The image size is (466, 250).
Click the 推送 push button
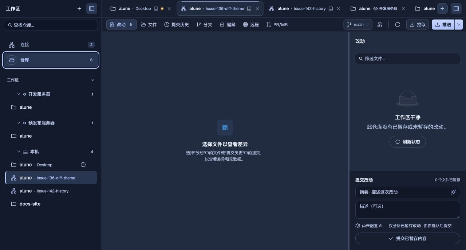443,25
